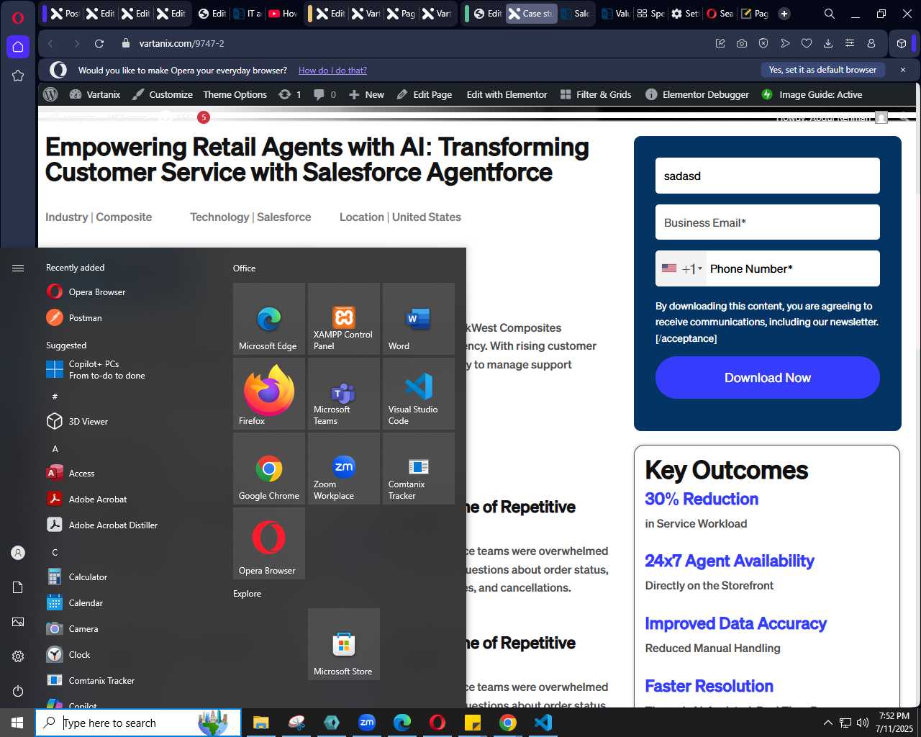The image size is (921, 737).
Task: Open the Comtanix Tracker tile
Action: point(419,469)
